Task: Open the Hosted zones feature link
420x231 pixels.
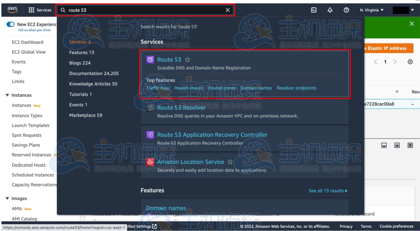Action: tap(222, 88)
